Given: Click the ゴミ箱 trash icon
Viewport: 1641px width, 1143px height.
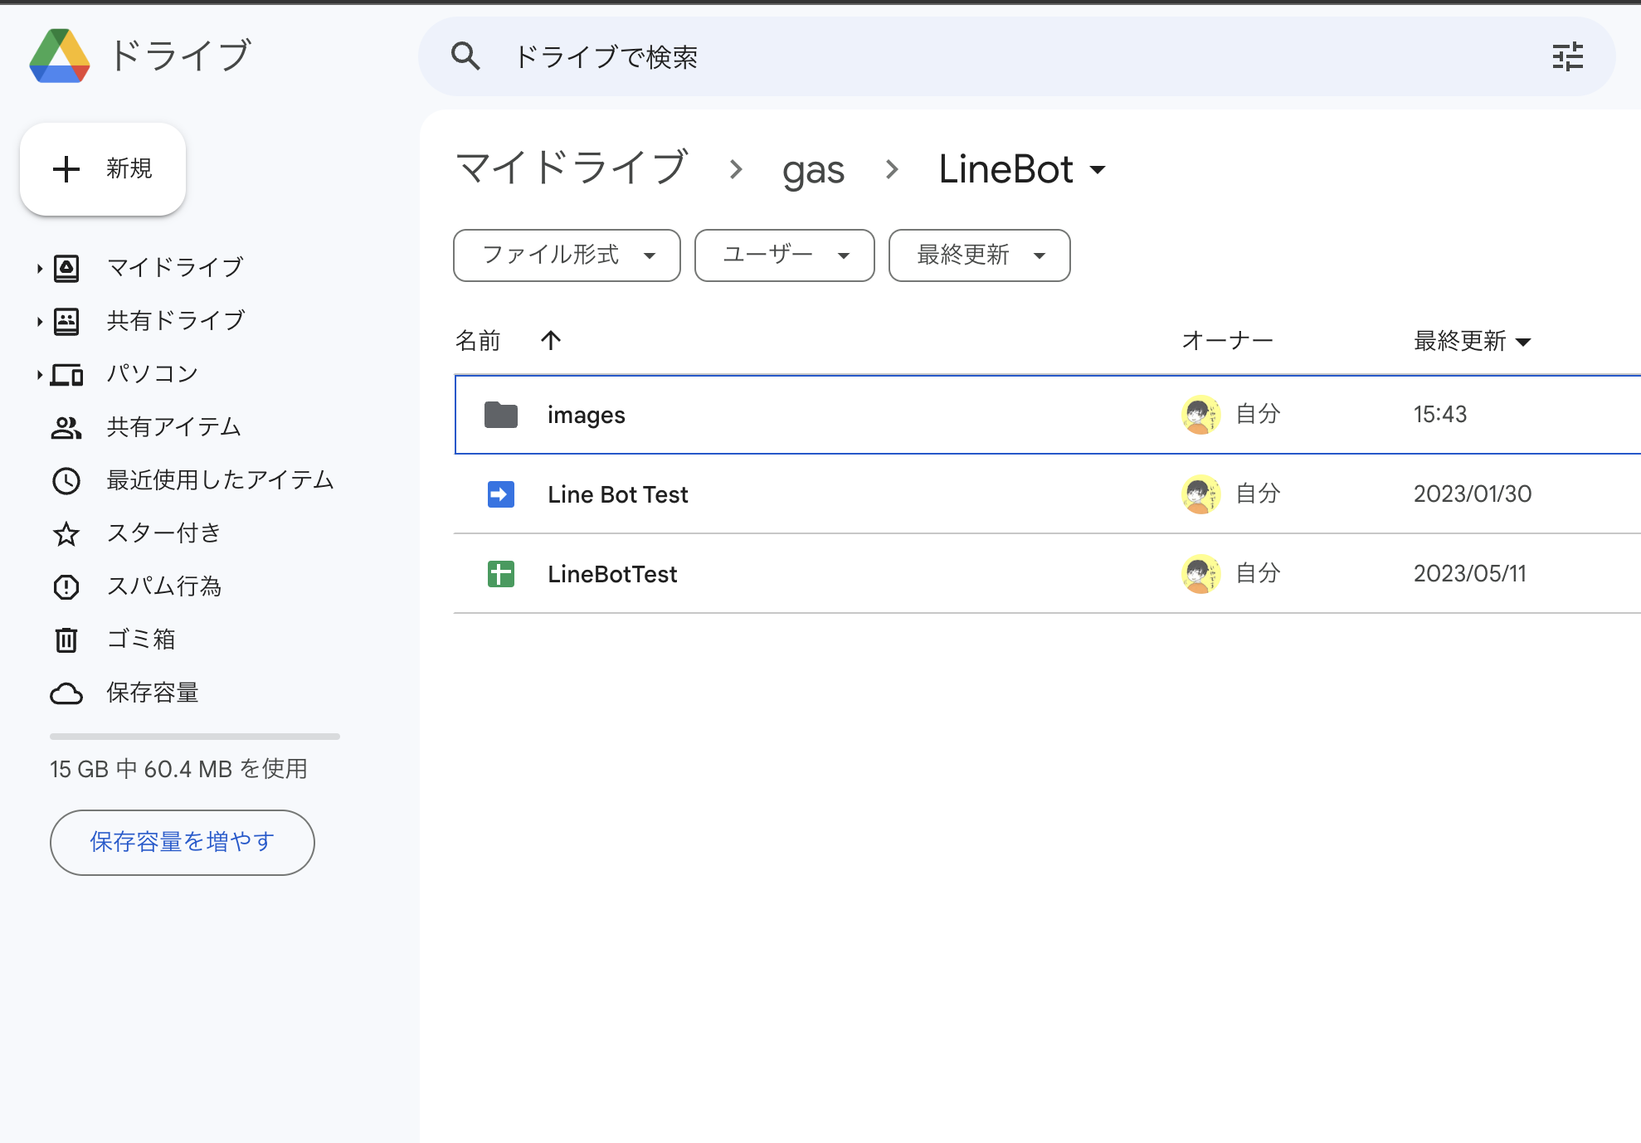Looking at the screenshot, I should [66, 640].
